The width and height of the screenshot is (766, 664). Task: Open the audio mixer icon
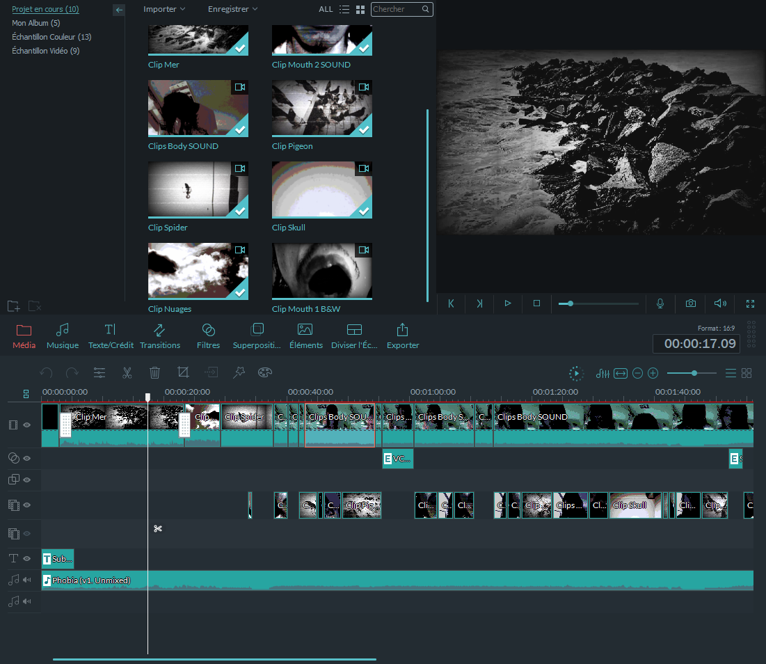[603, 374]
